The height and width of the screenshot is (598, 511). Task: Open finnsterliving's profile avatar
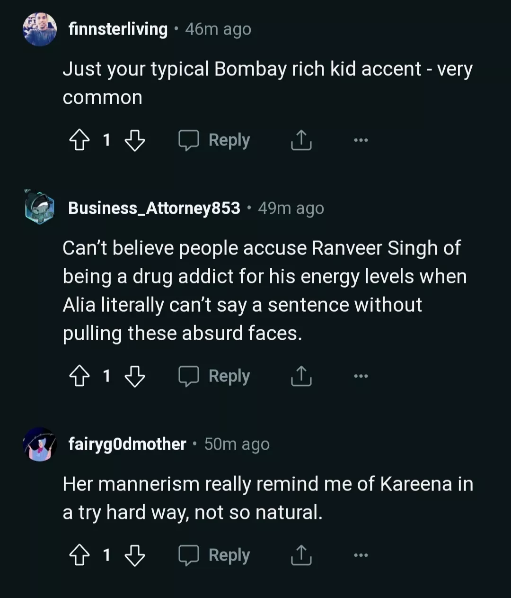40,29
